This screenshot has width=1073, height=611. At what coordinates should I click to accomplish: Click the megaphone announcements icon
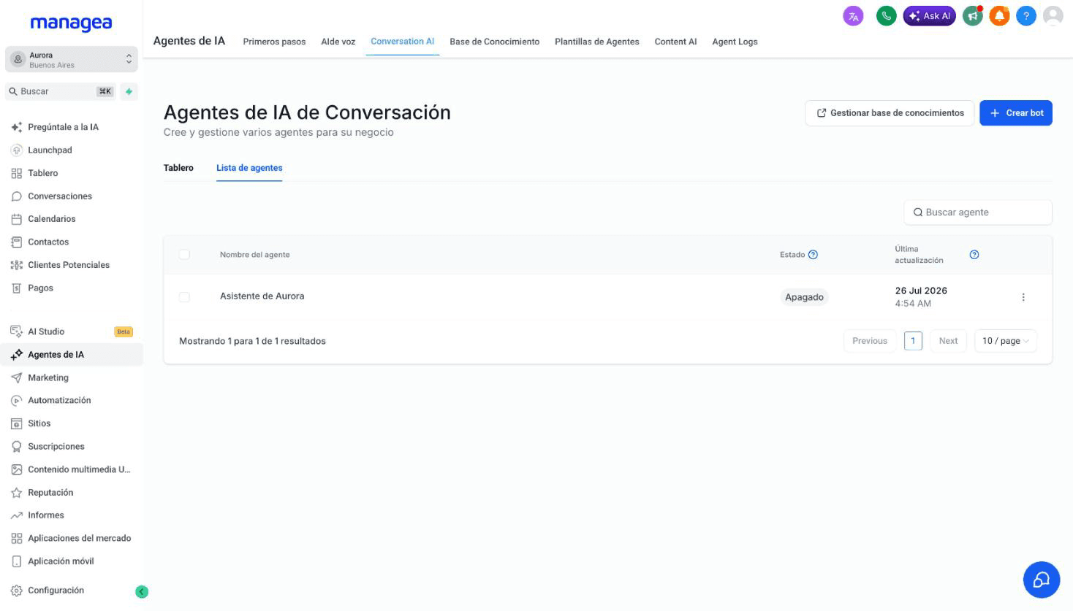point(973,16)
